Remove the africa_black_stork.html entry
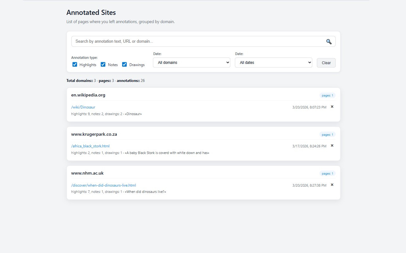Viewport: 406px width, 253px height. [x=332, y=145]
